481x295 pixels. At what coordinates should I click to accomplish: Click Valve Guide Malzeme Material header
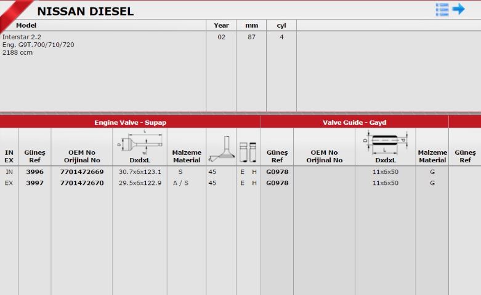(x=432, y=156)
